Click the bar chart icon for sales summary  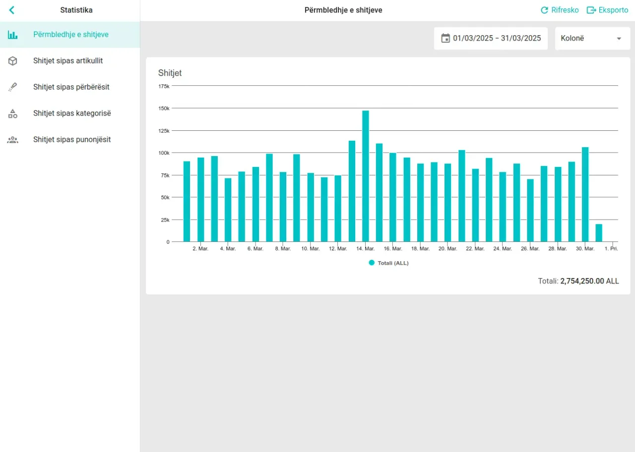(x=13, y=35)
